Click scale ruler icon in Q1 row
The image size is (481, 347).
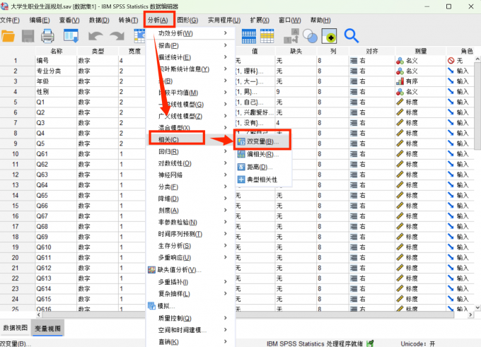click(x=400, y=102)
